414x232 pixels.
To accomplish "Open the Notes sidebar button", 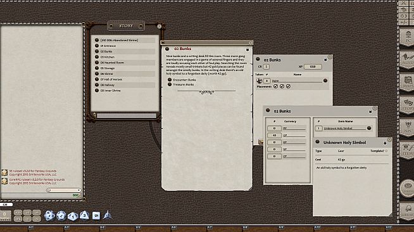I will tap(408, 60).
